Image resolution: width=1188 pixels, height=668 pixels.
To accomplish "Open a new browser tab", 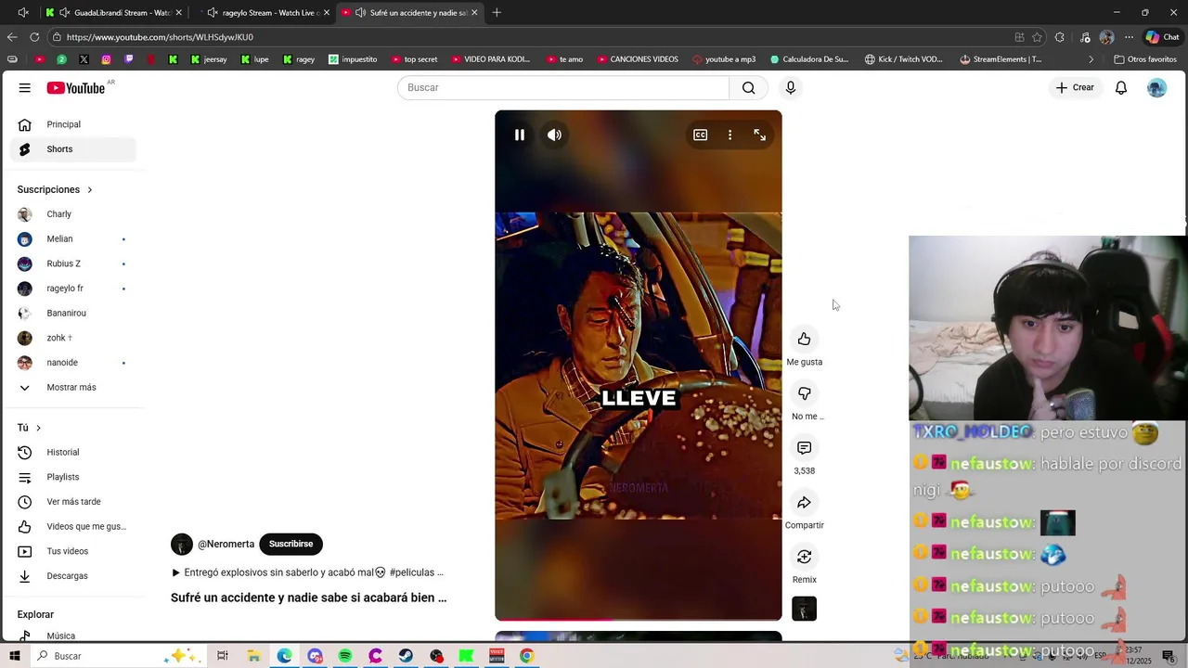I will coord(497,13).
